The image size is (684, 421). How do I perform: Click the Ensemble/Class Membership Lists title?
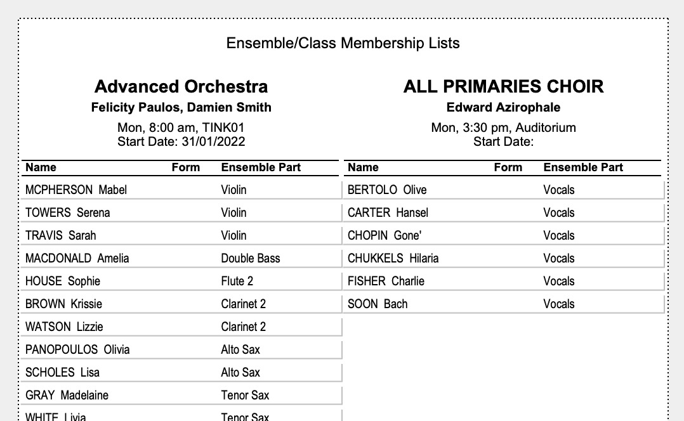tap(343, 43)
